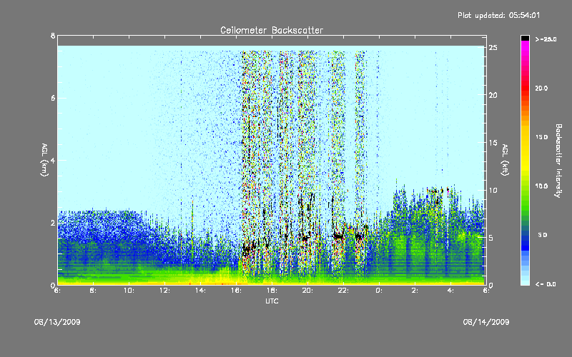
Task: Click the 4: time label on UTC axis
Action: click(x=450, y=291)
